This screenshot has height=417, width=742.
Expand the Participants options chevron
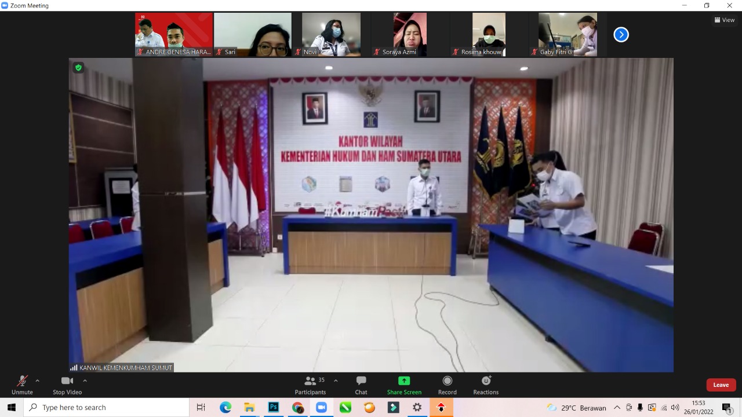[x=336, y=381]
